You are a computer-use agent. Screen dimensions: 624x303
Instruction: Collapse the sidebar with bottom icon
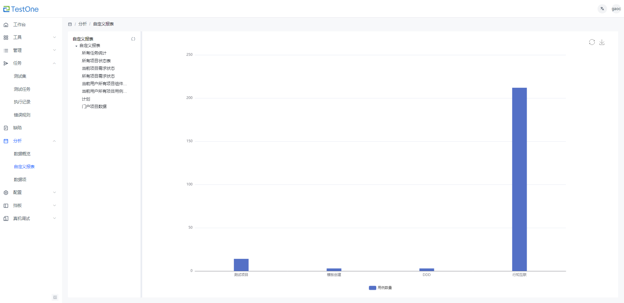pyautogui.click(x=55, y=297)
